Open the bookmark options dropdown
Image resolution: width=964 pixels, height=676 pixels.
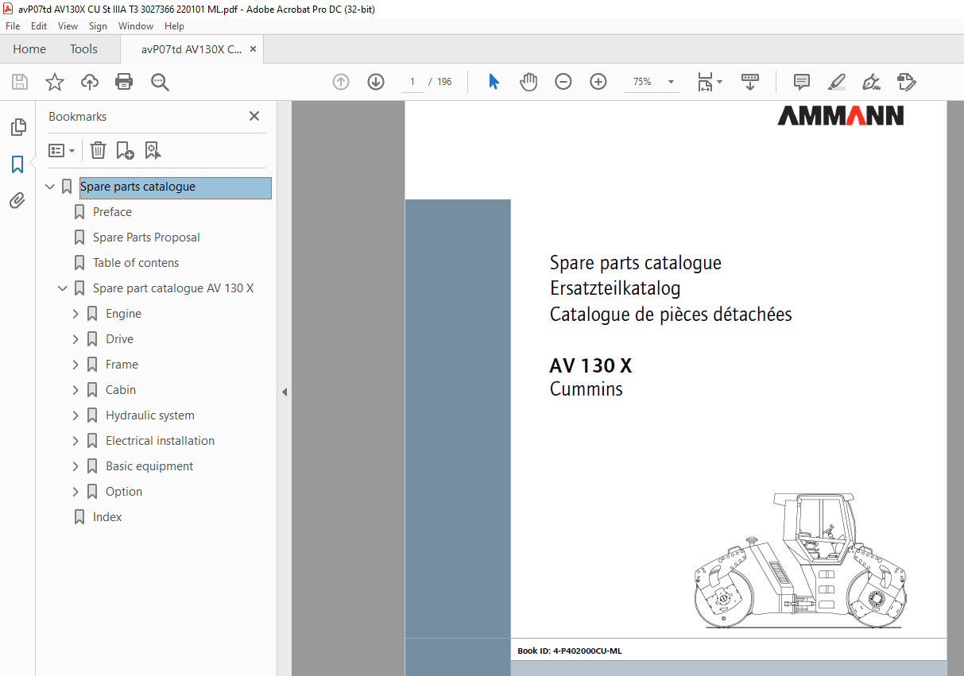[62, 150]
